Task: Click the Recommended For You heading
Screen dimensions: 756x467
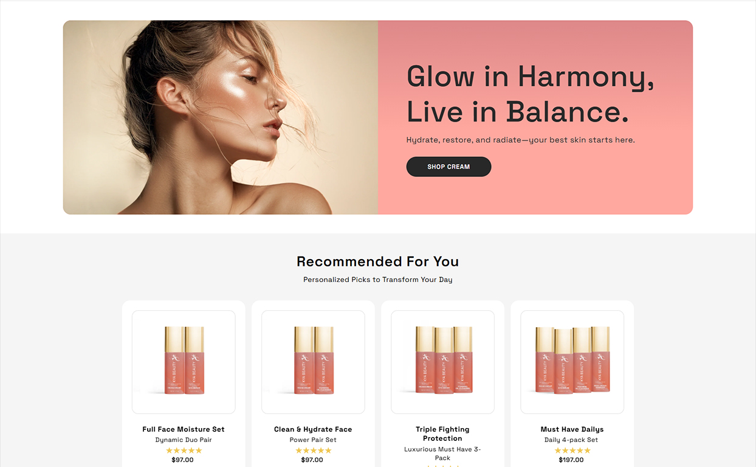Action: click(377, 261)
